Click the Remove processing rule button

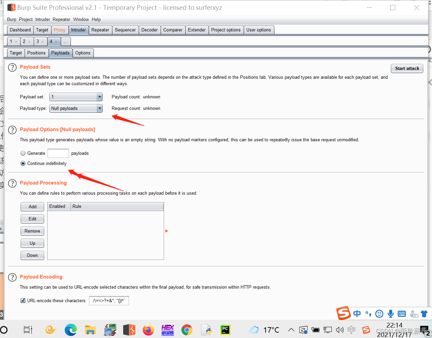[x=32, y=231]
